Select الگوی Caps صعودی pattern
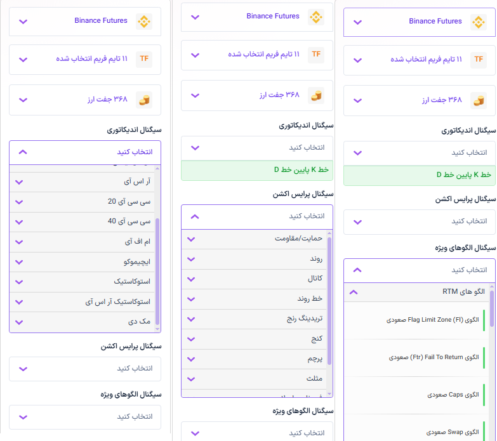 (416, 395)
